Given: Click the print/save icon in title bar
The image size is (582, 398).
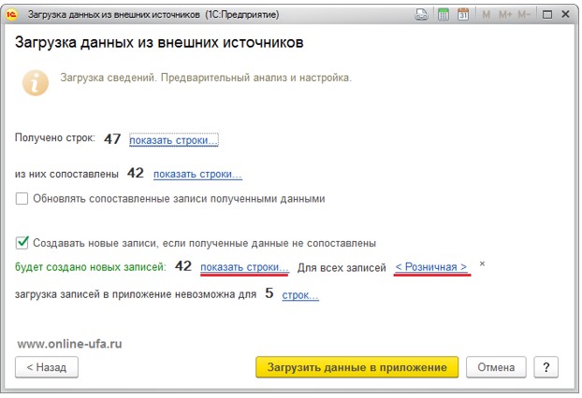Looking at the screenshot, I should [x=422, y=14].
